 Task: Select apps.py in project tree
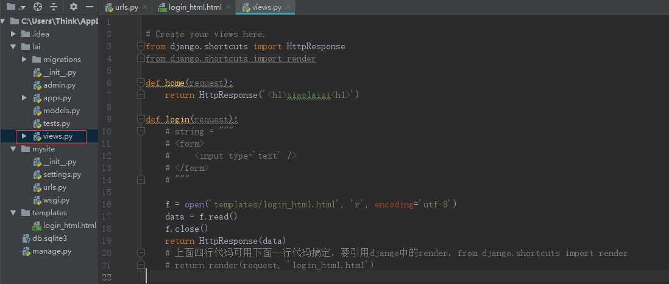(57, 97)
